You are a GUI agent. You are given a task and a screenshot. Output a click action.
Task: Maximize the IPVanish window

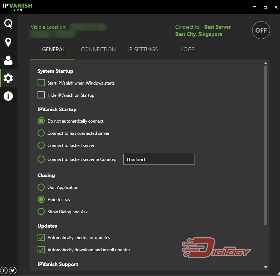tap(265, 7)
